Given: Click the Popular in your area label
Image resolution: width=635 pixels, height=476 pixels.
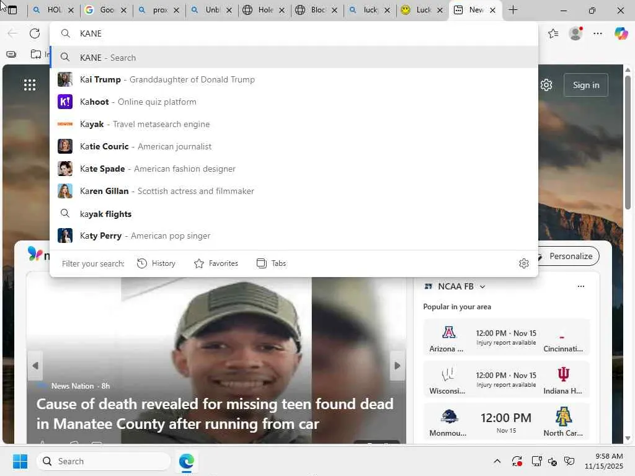Looking at the screenshot, I should pyautogui.click(x=457, y=307).
